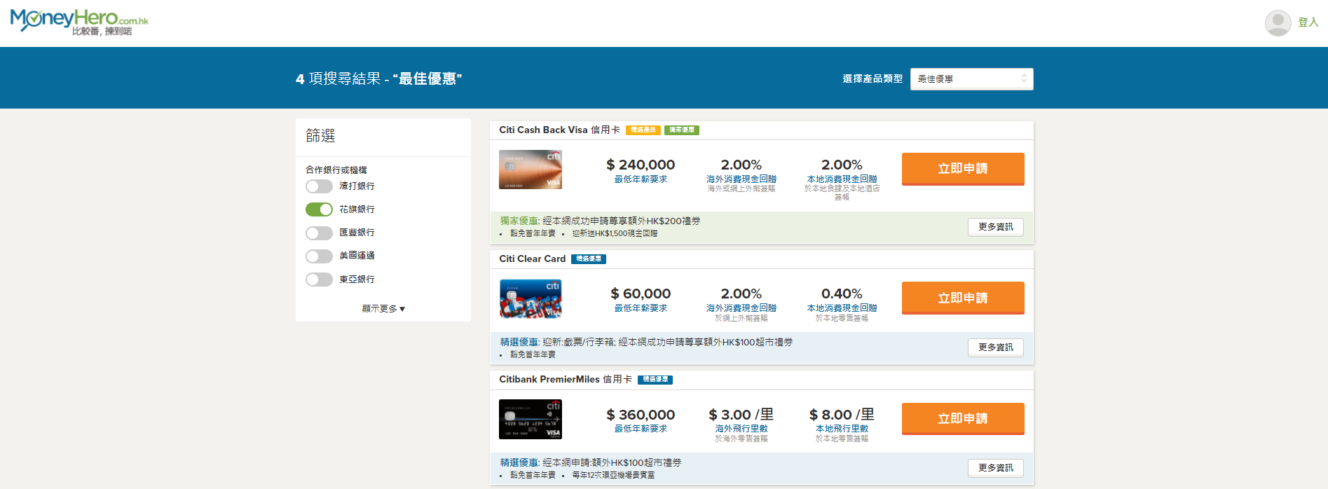
Task: Click the 0.40% local cashback value
Action: click(842, 294)
